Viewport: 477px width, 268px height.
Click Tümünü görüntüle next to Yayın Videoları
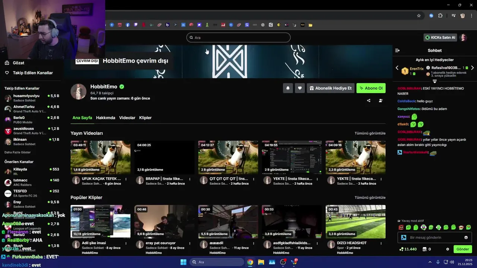370,133
